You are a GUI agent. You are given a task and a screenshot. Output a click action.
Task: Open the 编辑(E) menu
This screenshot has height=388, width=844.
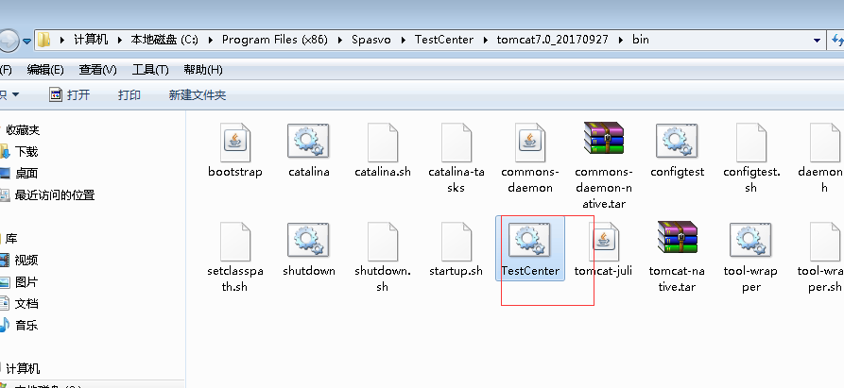point(45,70)
